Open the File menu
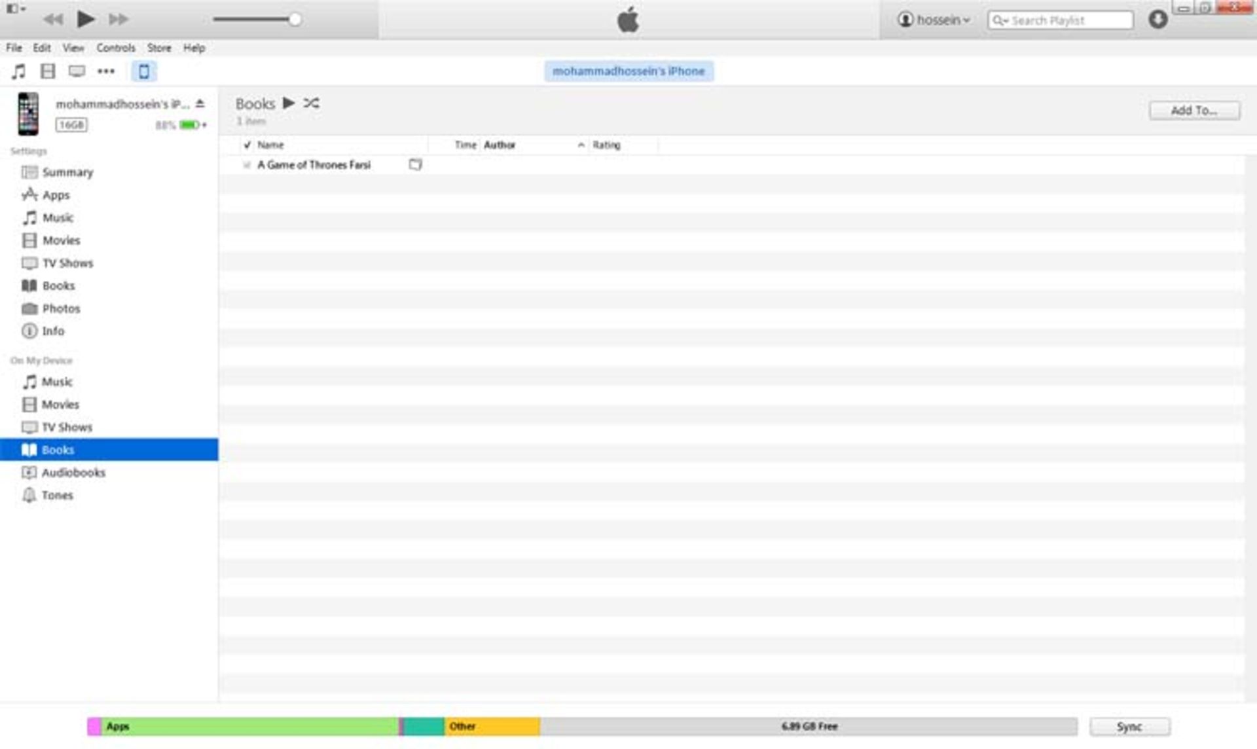1257x749 pixels. (x=14, y=48)
